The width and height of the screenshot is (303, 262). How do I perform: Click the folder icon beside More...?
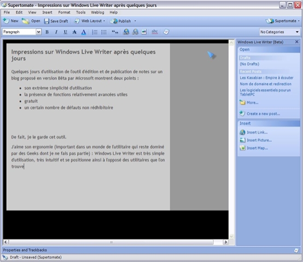(x=242, y=103)
